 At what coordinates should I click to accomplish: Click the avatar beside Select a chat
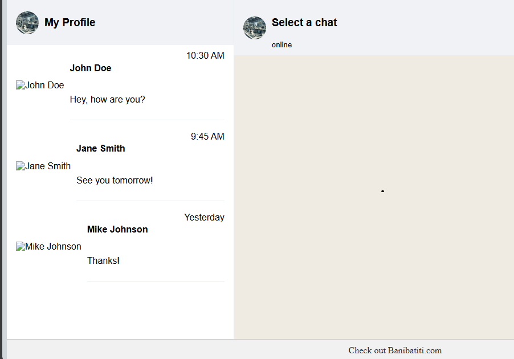(x=255, y=28)
